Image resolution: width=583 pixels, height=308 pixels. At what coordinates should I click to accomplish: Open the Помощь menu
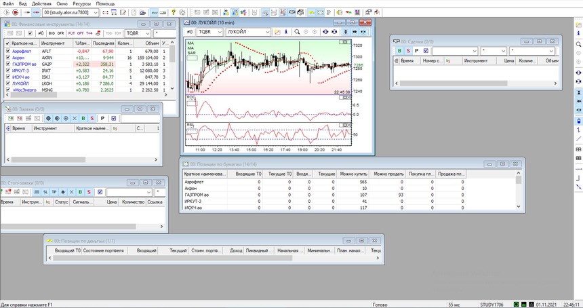(105, 3)
